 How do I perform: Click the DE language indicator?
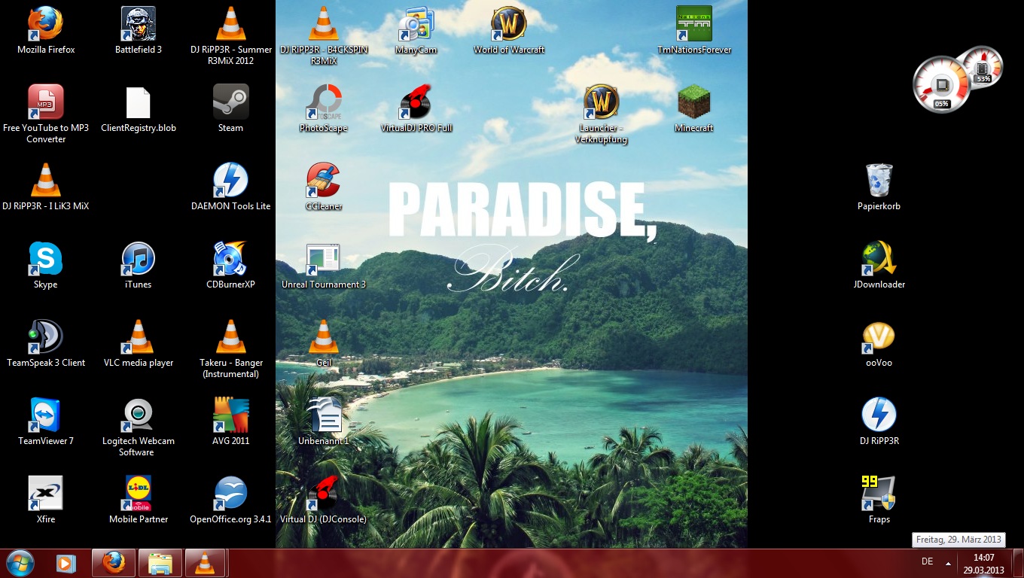coord(927,562)
